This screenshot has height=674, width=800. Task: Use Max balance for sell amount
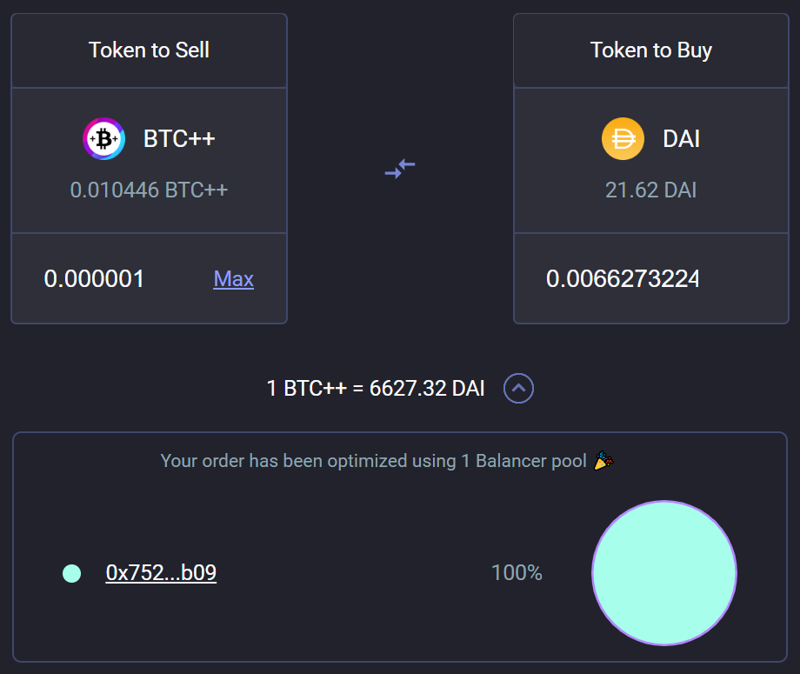233,279
